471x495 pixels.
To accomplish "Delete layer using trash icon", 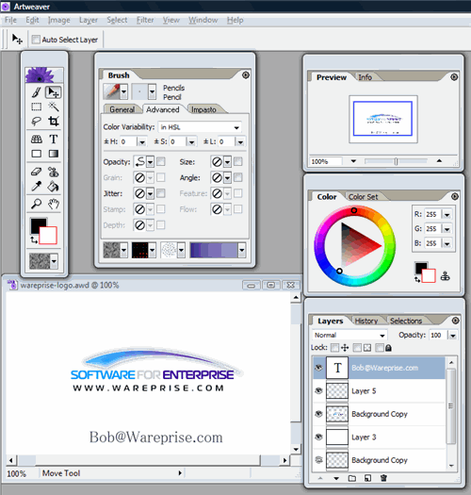I will (383, 478).
